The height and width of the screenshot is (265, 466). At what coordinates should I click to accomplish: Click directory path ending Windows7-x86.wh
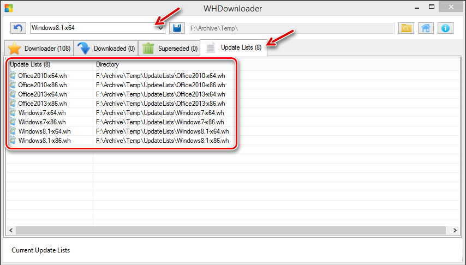pyautogui.click(x=160, y=122)
